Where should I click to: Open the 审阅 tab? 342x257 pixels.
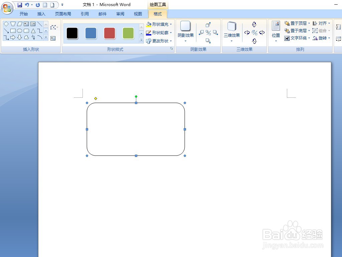click(120, 14)
